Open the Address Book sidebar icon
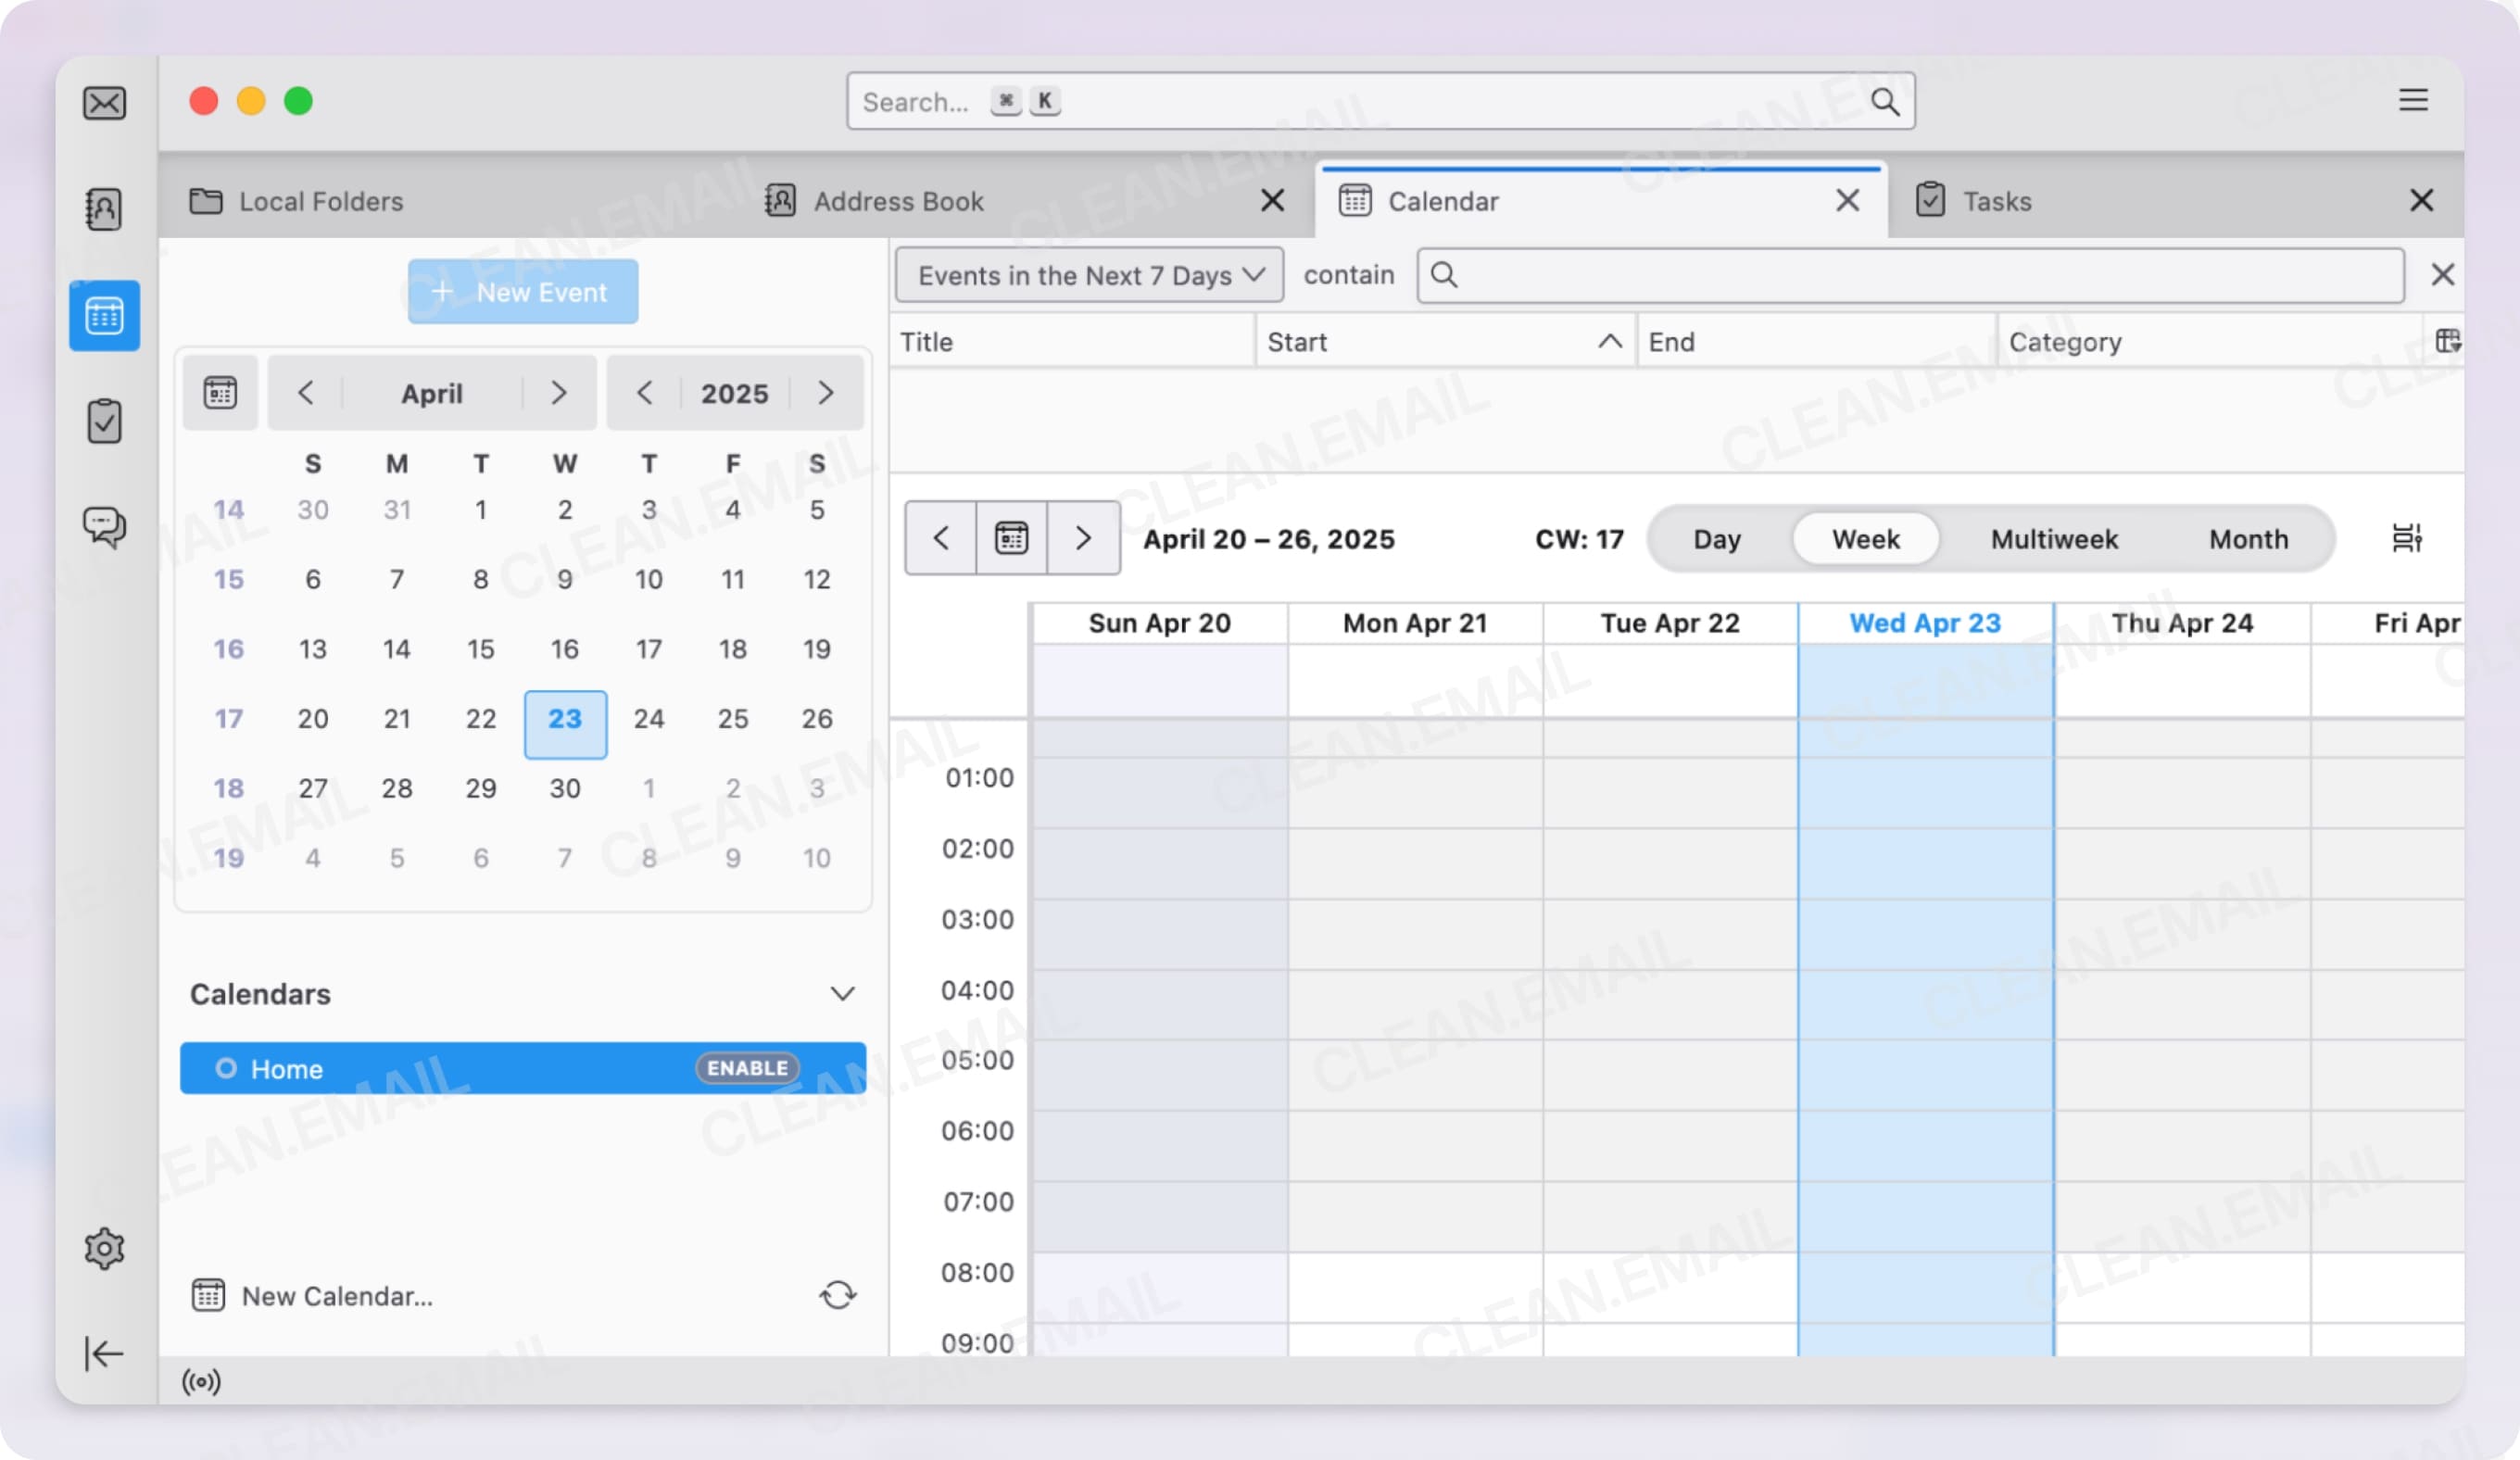Image resolution: width=2520 pixels, height=1460 pixels. 104,209
